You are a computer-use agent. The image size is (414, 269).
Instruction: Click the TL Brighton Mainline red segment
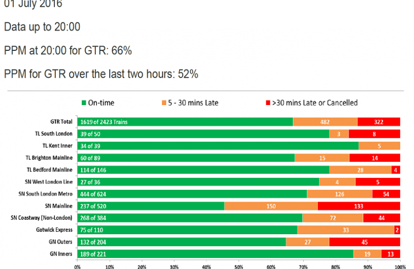pos(375,158)
